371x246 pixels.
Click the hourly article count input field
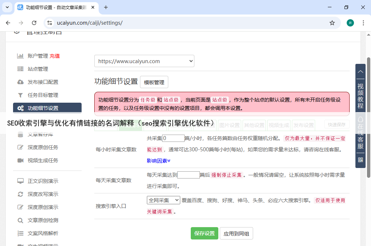click(173, 138)
